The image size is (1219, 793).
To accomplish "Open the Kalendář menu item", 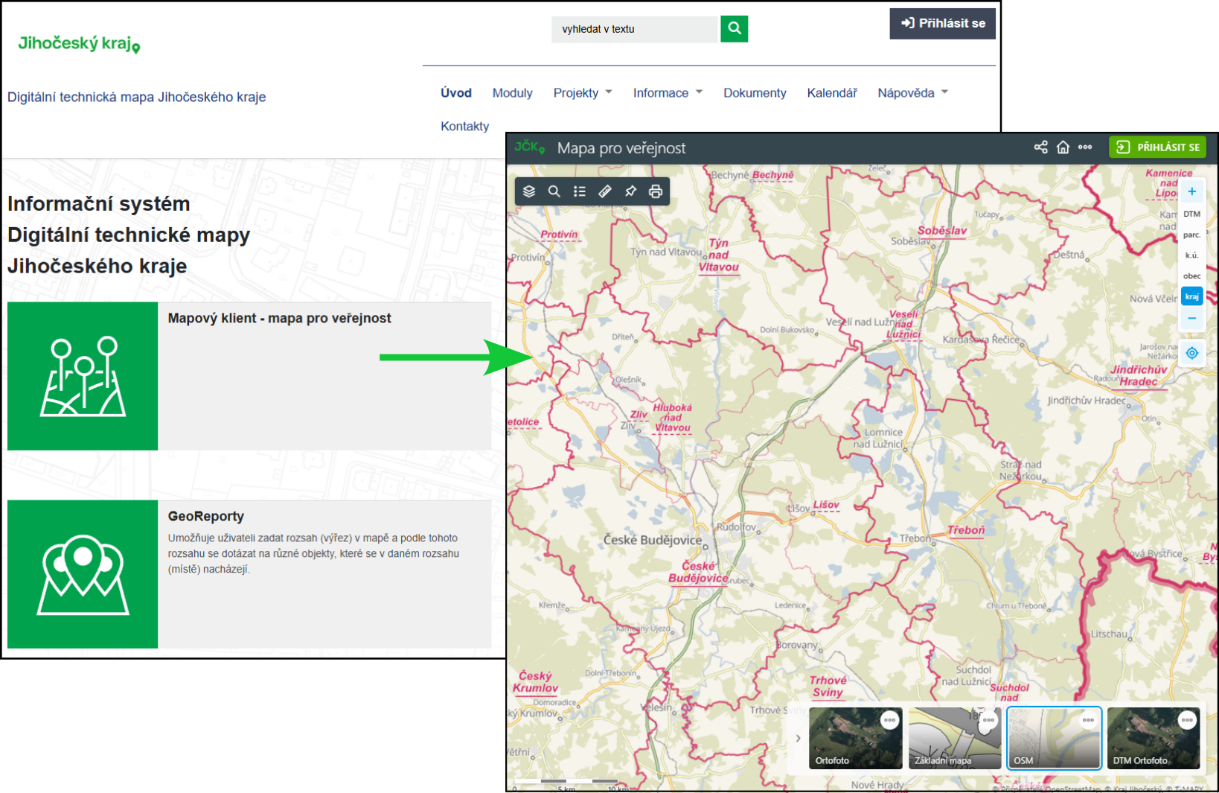I will tap(832, 93).
